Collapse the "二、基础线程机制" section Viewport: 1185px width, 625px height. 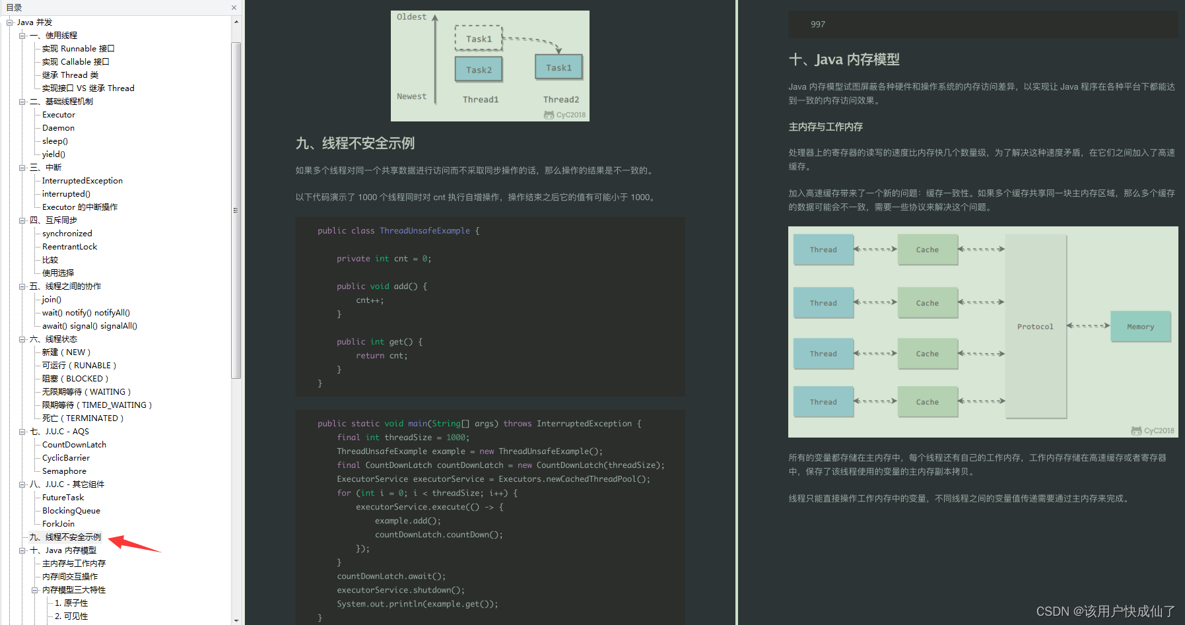click(22, 101)
